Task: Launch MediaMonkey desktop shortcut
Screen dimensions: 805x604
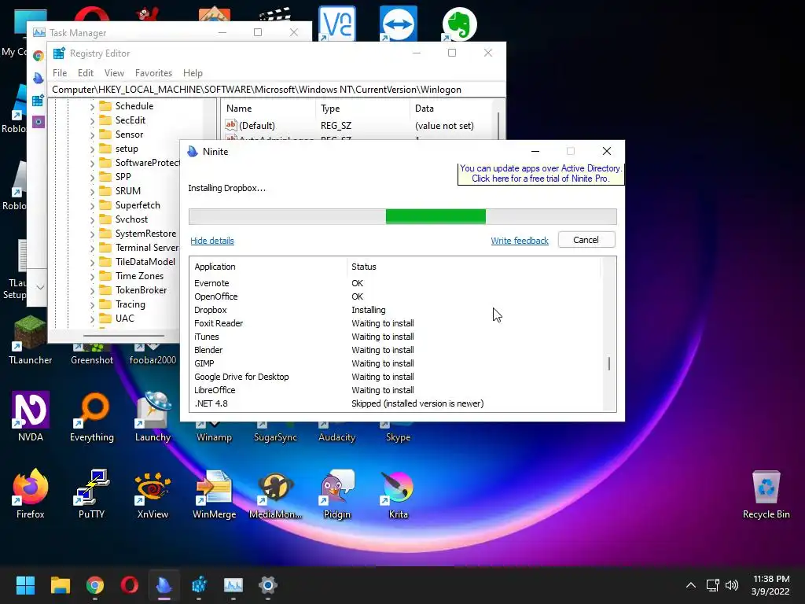Action: [x=275, y=493]
